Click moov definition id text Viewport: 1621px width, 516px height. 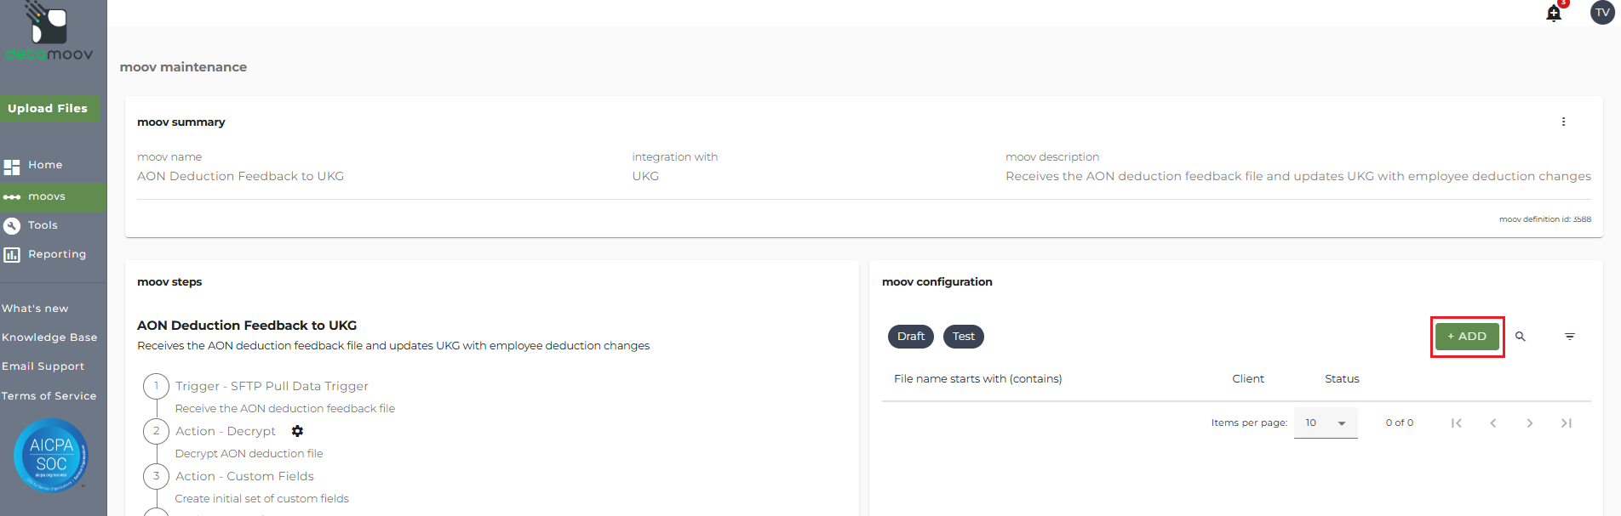tap(1545, 219)
